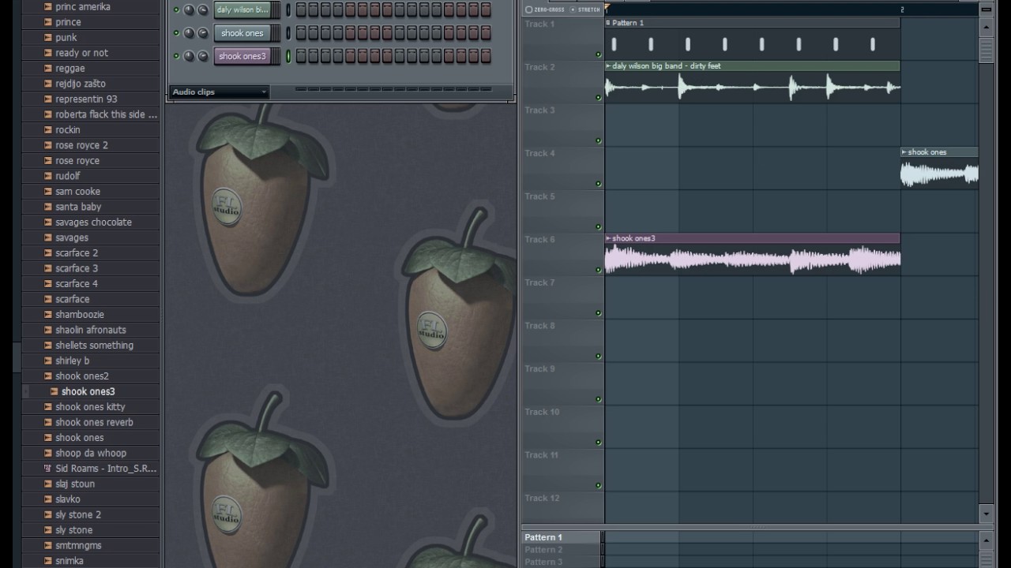Click the Track 3 label in the playlist
The height and width of the screenshot is (568, 1011).
point(540,110)
